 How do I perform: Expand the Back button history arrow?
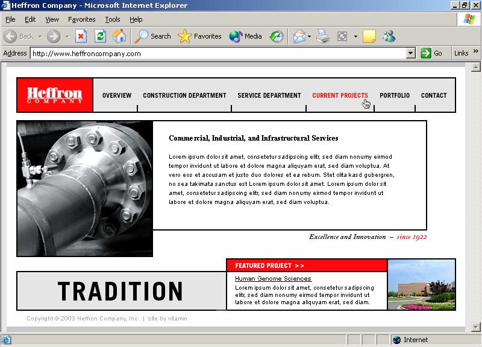[40, 36]
